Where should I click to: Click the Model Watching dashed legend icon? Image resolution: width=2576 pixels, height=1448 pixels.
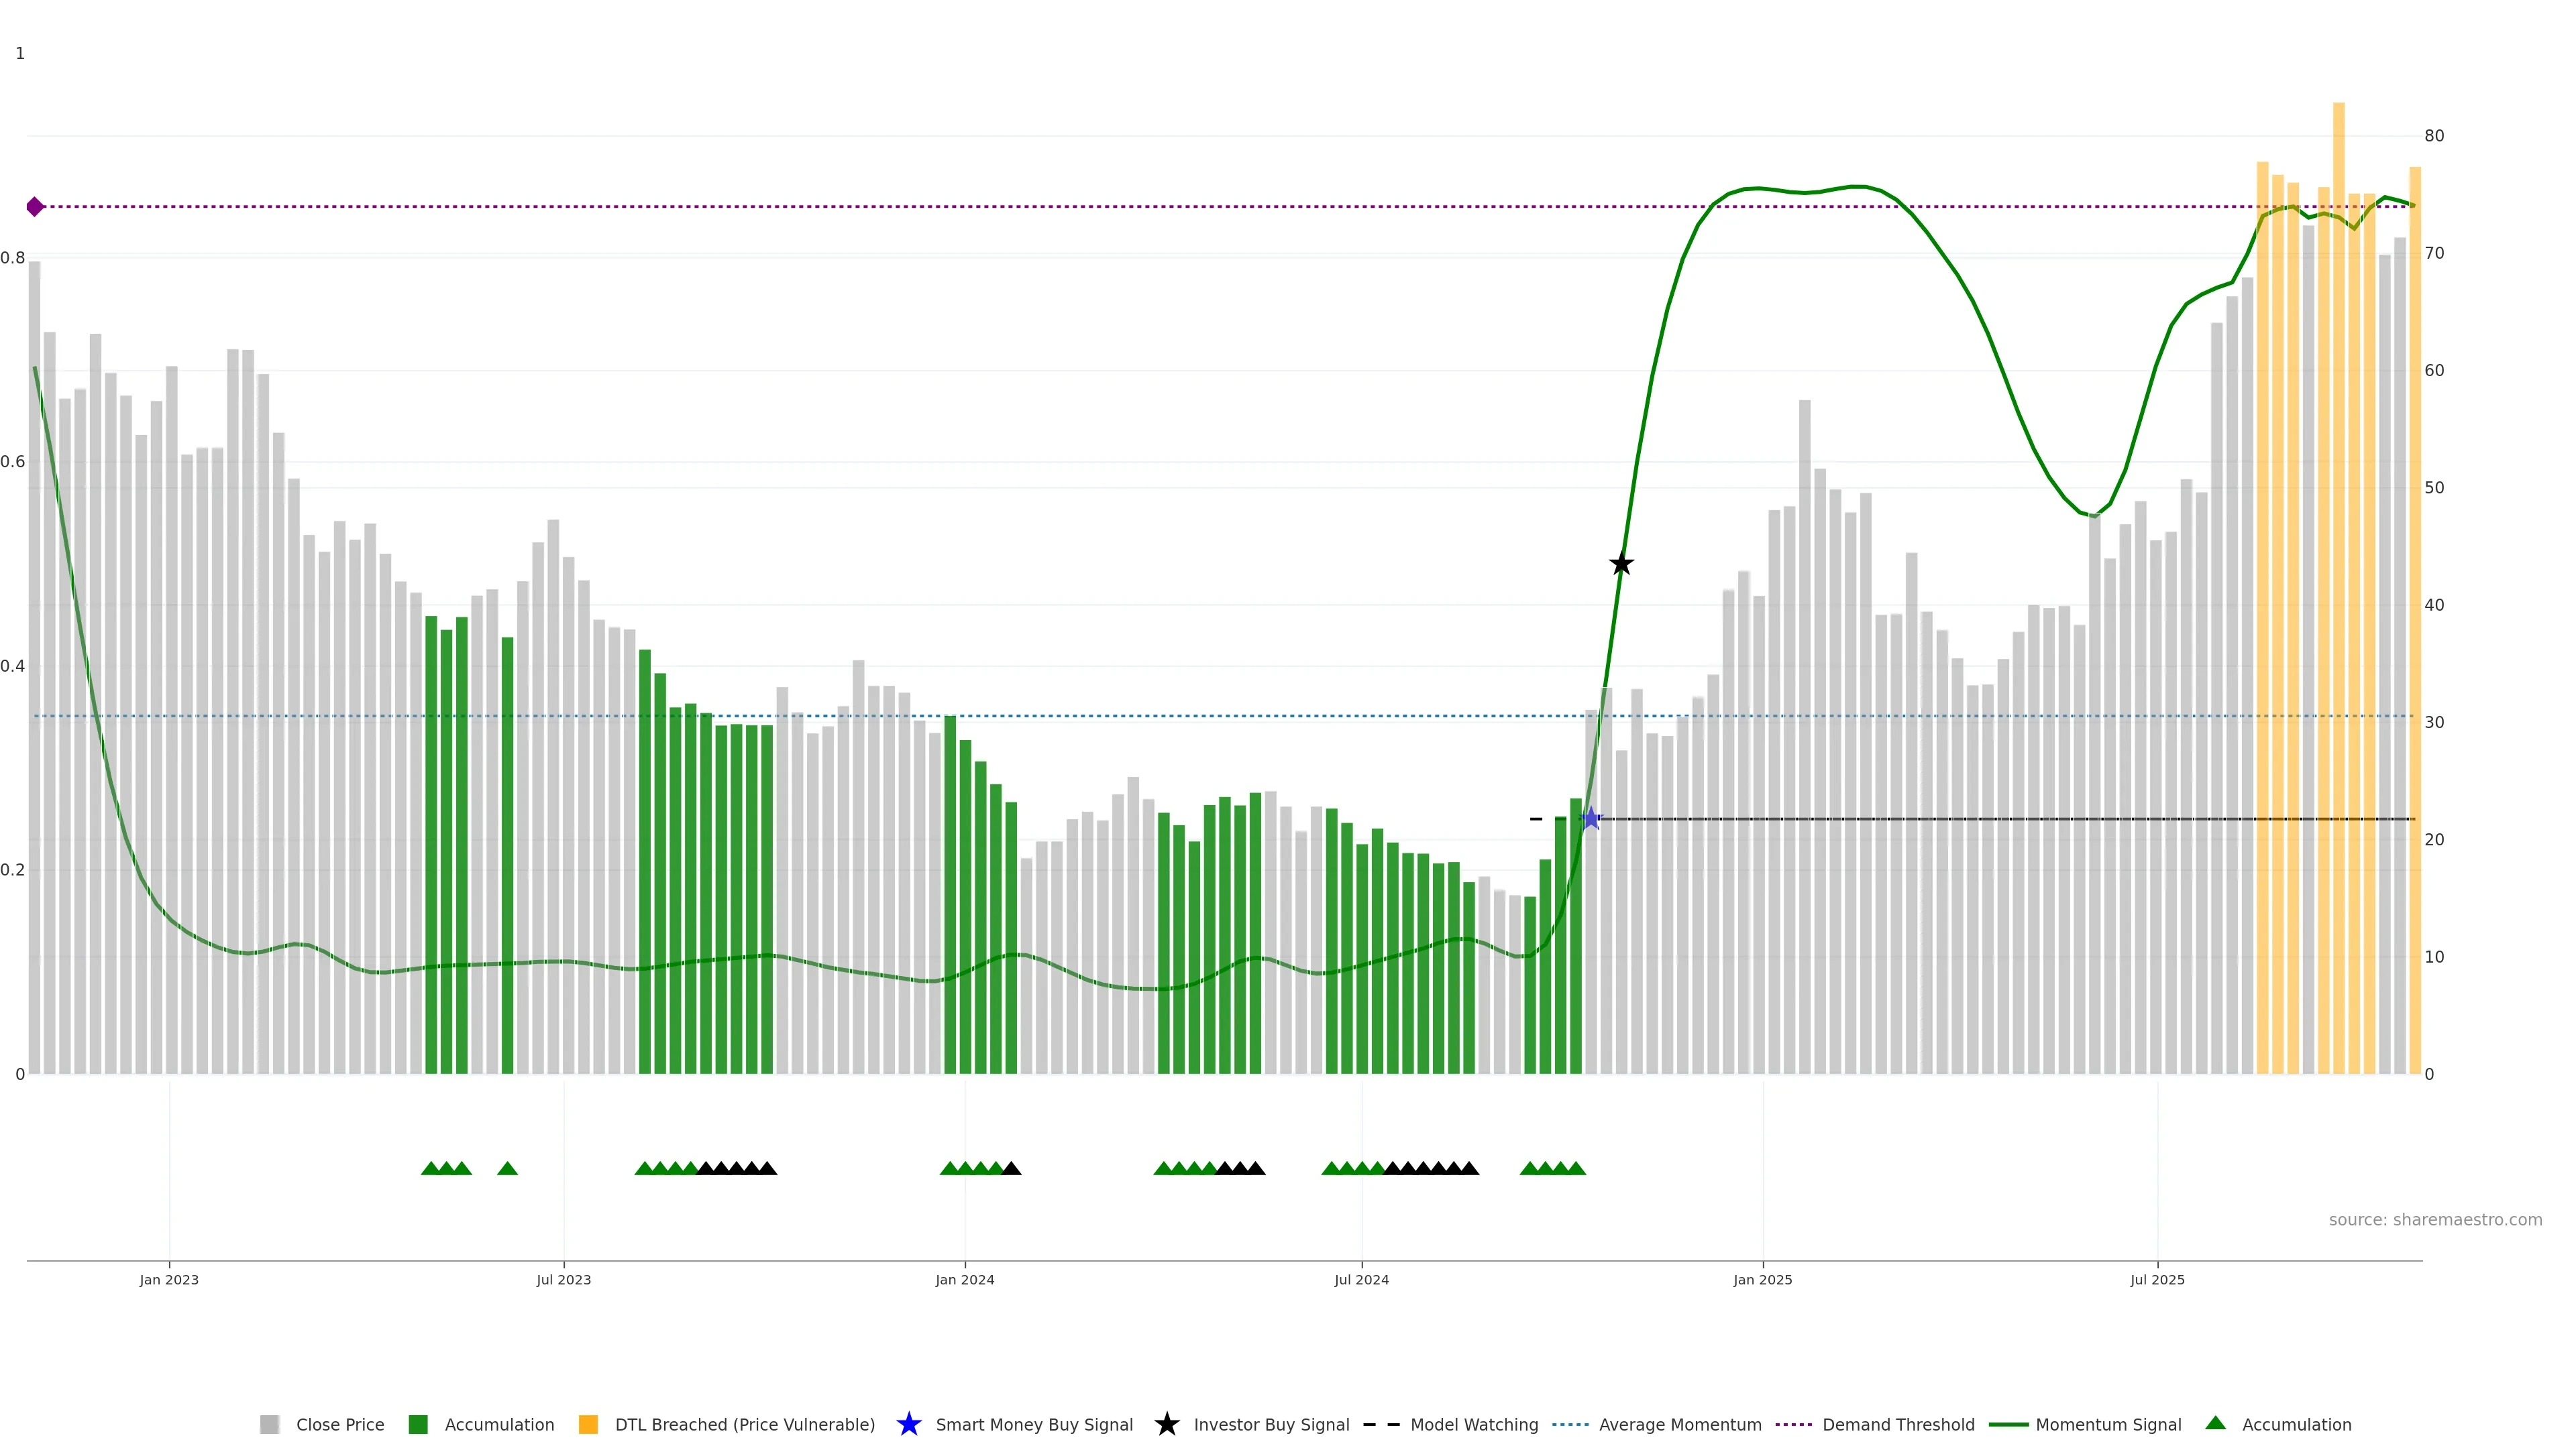coord(1381,1424)
